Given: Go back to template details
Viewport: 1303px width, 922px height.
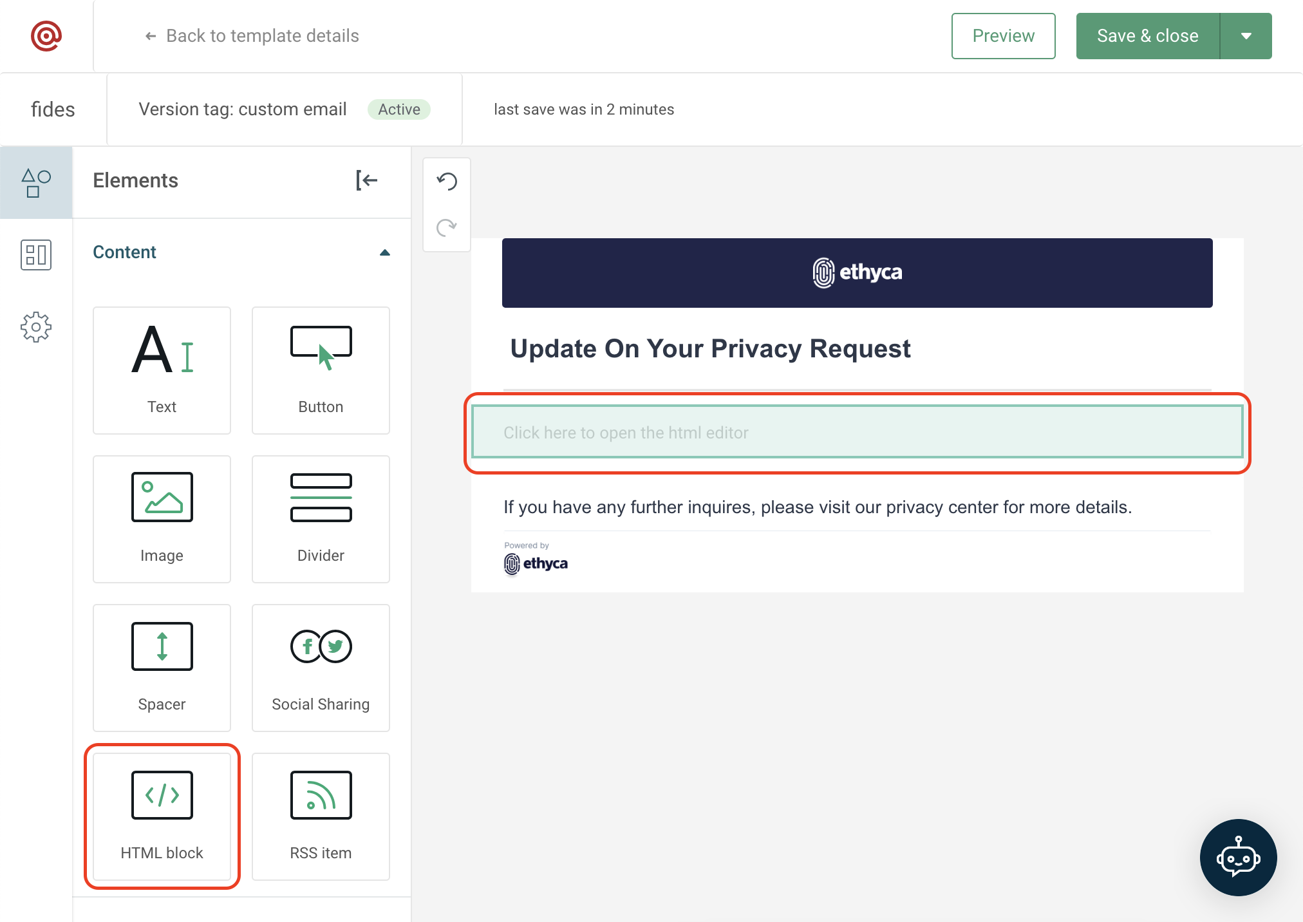Looking at the screenshot, I should point(252,36).
